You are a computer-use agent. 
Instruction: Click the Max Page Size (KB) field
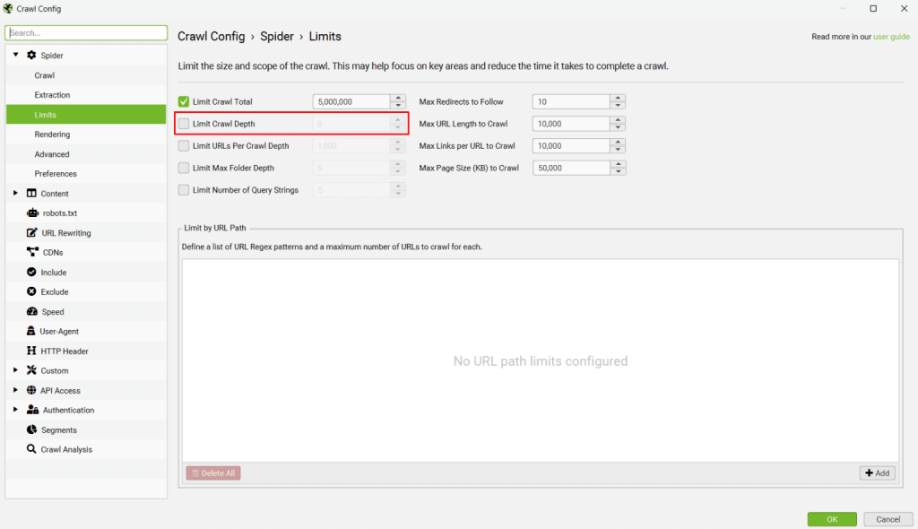tap(571, 169)
